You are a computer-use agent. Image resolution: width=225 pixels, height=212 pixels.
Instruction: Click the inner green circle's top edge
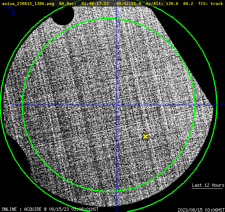[109, 19]
